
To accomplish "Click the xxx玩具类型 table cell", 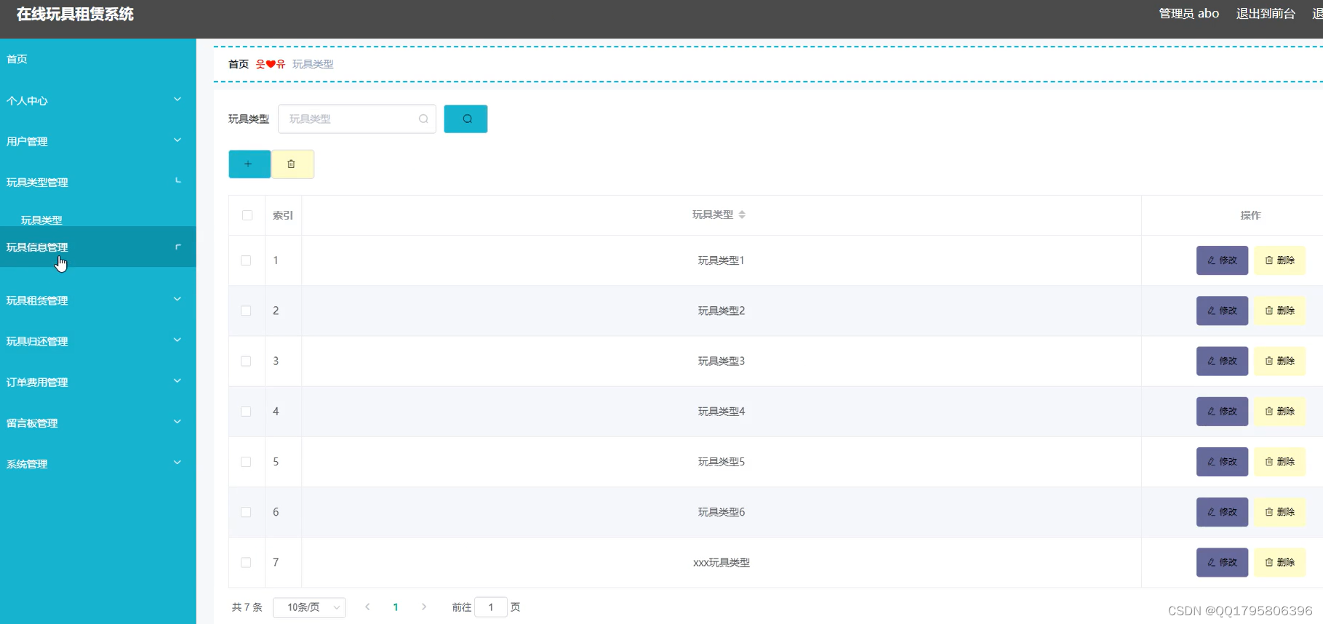I will coord(722,562).
